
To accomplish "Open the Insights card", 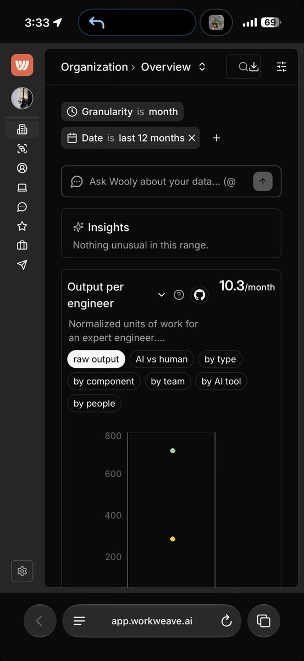I will pos(171,233).
